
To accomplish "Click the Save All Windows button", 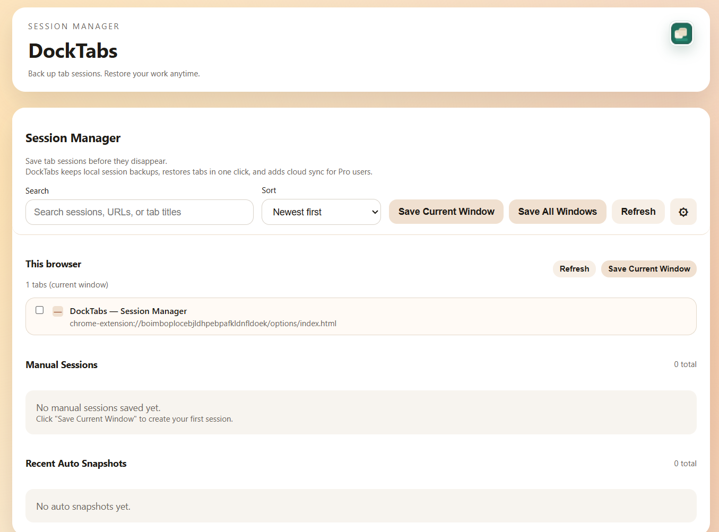I will (557, 211).
